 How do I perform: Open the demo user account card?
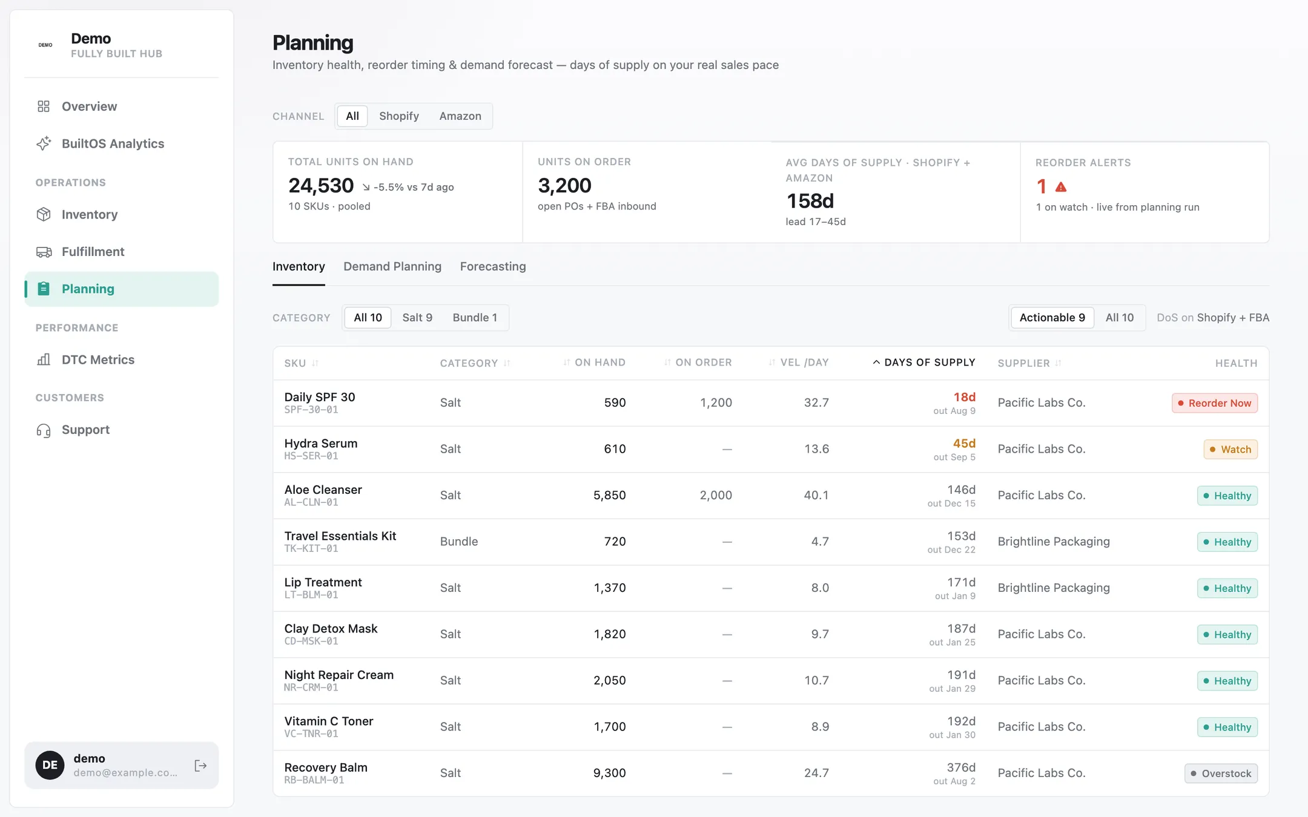point(122,766)
